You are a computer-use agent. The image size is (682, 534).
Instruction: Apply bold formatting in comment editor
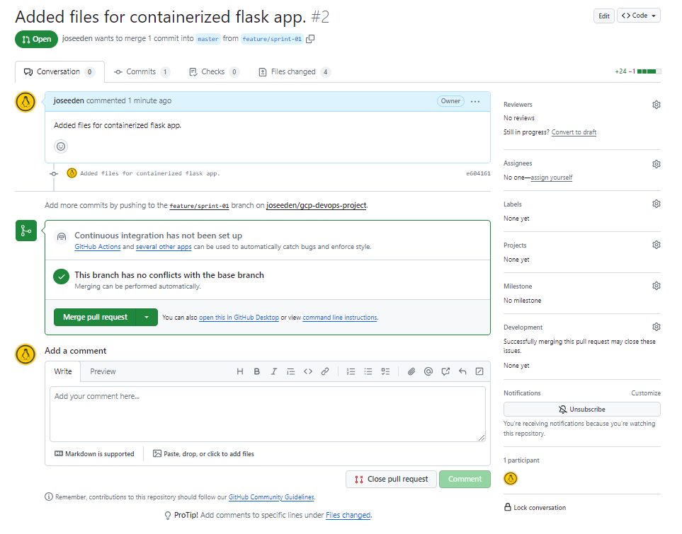tap(256, 371)
